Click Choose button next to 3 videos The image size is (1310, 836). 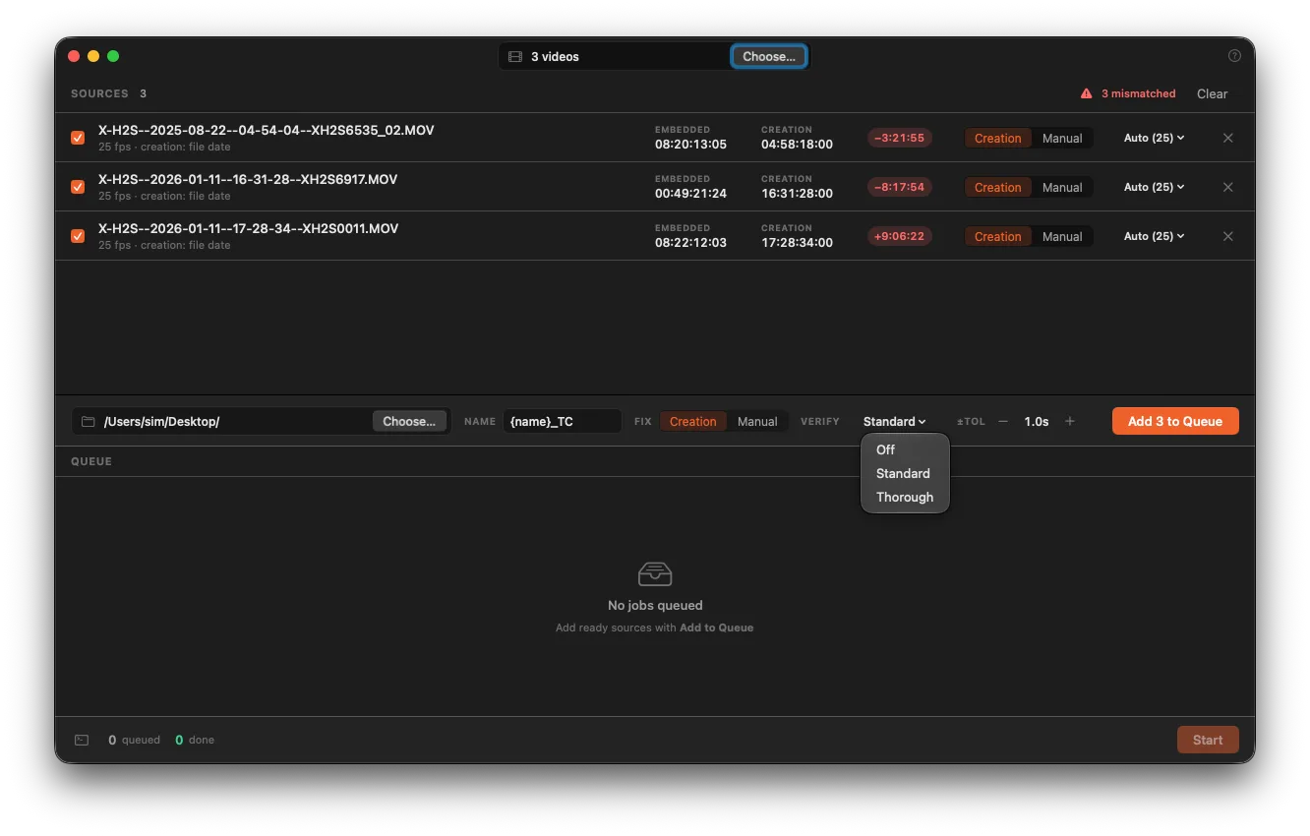click(x=769, y=57)
